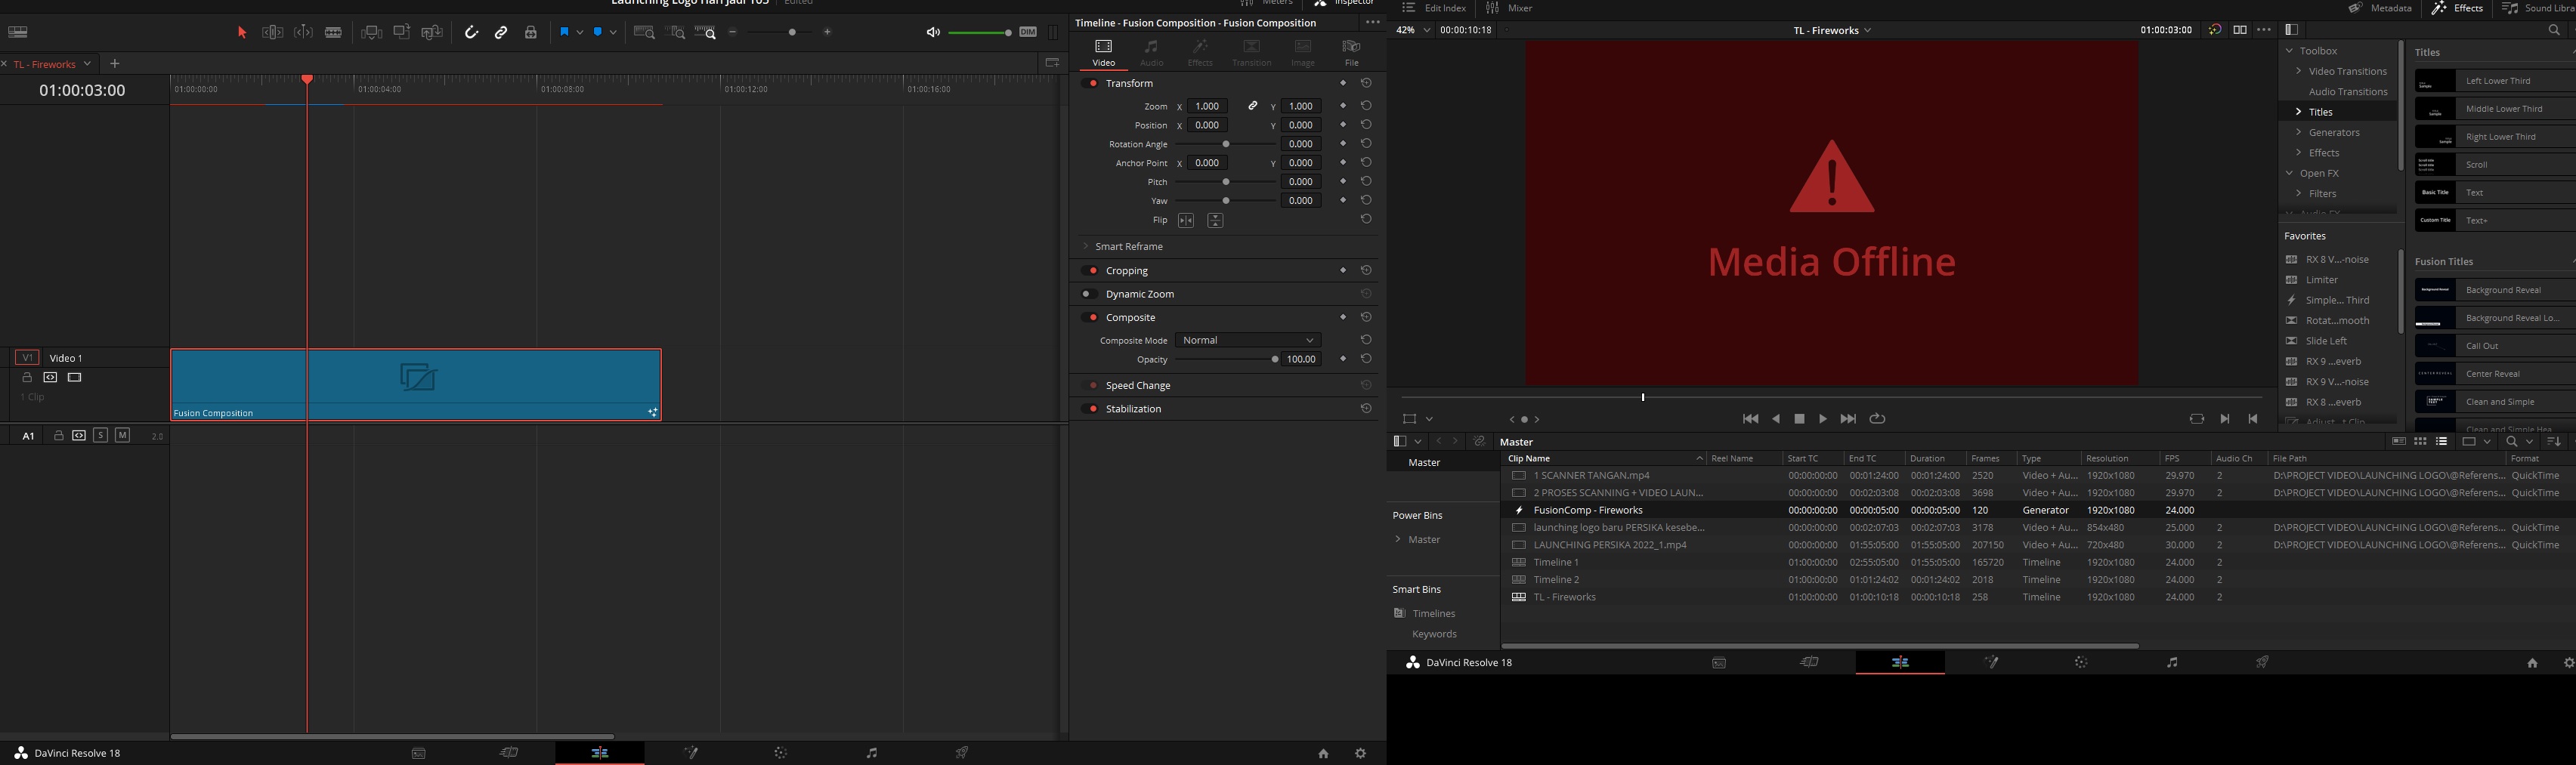Open the viewer TL - Fireworks dropdown
Image resolution: width=2576 pixels, height=765 pixels.
pyautogui.click(x=1832, y=31)
